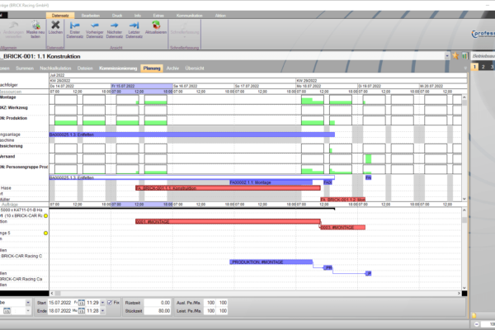Image resolution: width=495 pixels, height=330 pixels.
Task: Open the tab overflow arrow right of Übersicht
Action: (465, 68)
